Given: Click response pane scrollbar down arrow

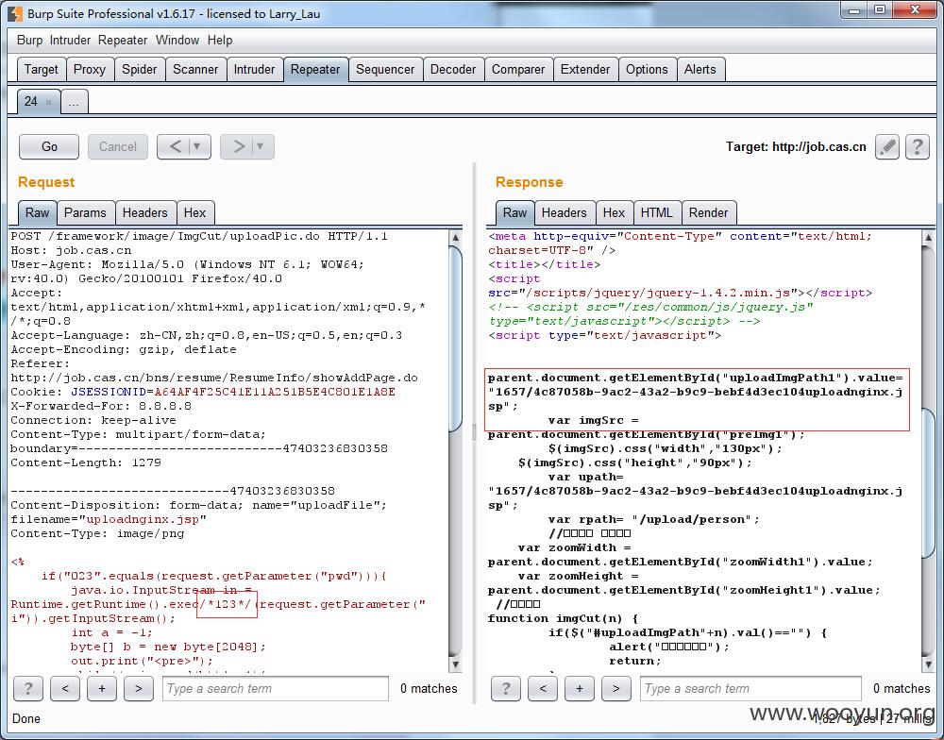Looking at the screenshot, I should 928,664.
